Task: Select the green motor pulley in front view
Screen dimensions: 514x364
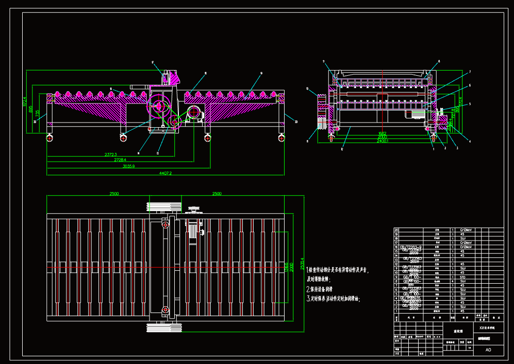Action: click(194, 113)
